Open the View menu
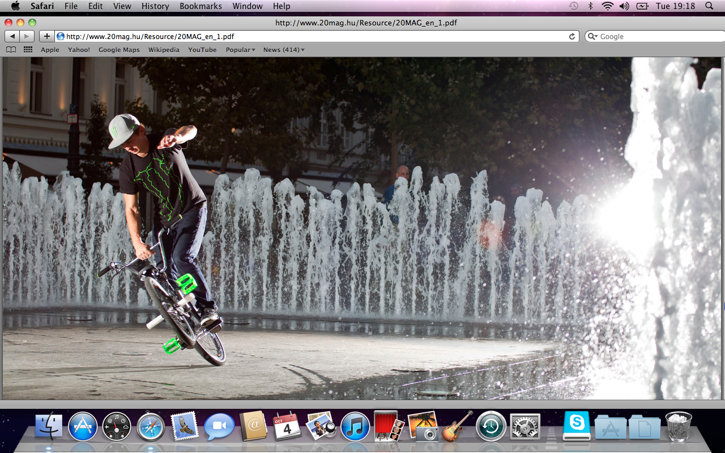The height and width of the screenshot is (453, 725). point(122,6)
